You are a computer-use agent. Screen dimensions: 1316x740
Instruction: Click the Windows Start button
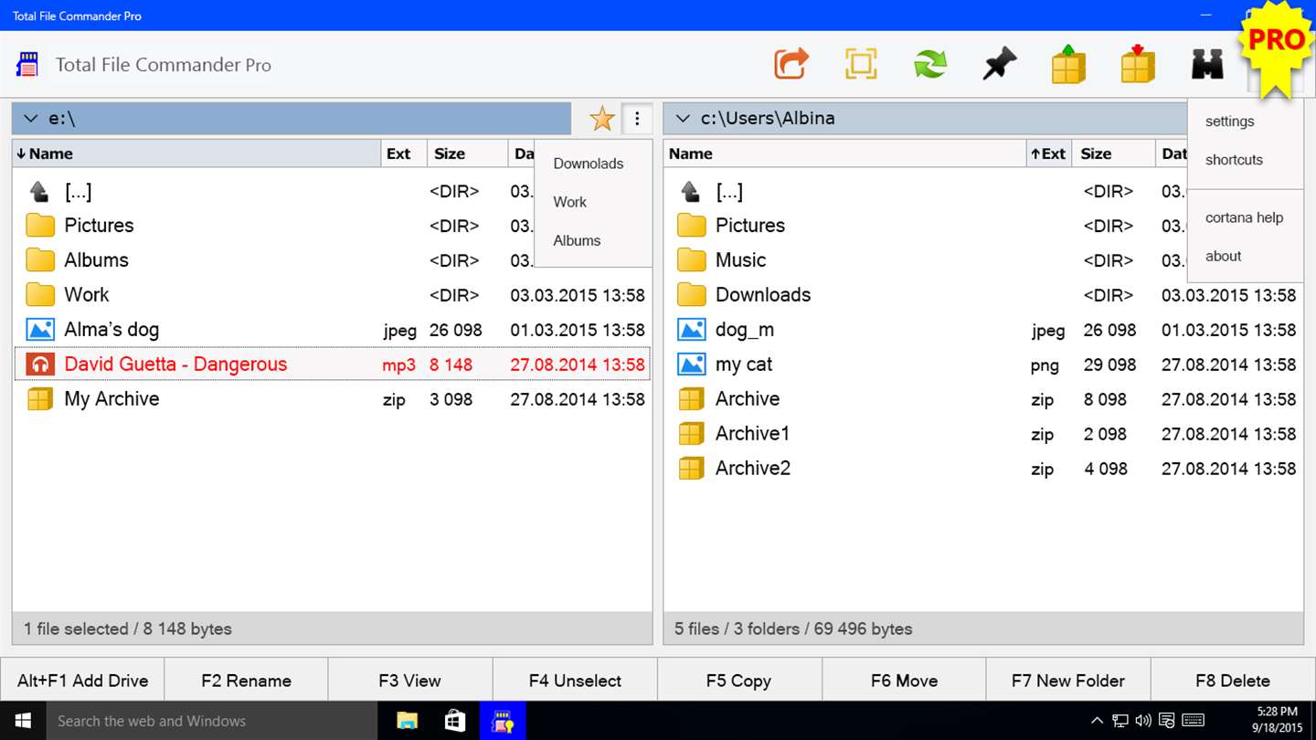pyautogui.click(x=23, y=721)
